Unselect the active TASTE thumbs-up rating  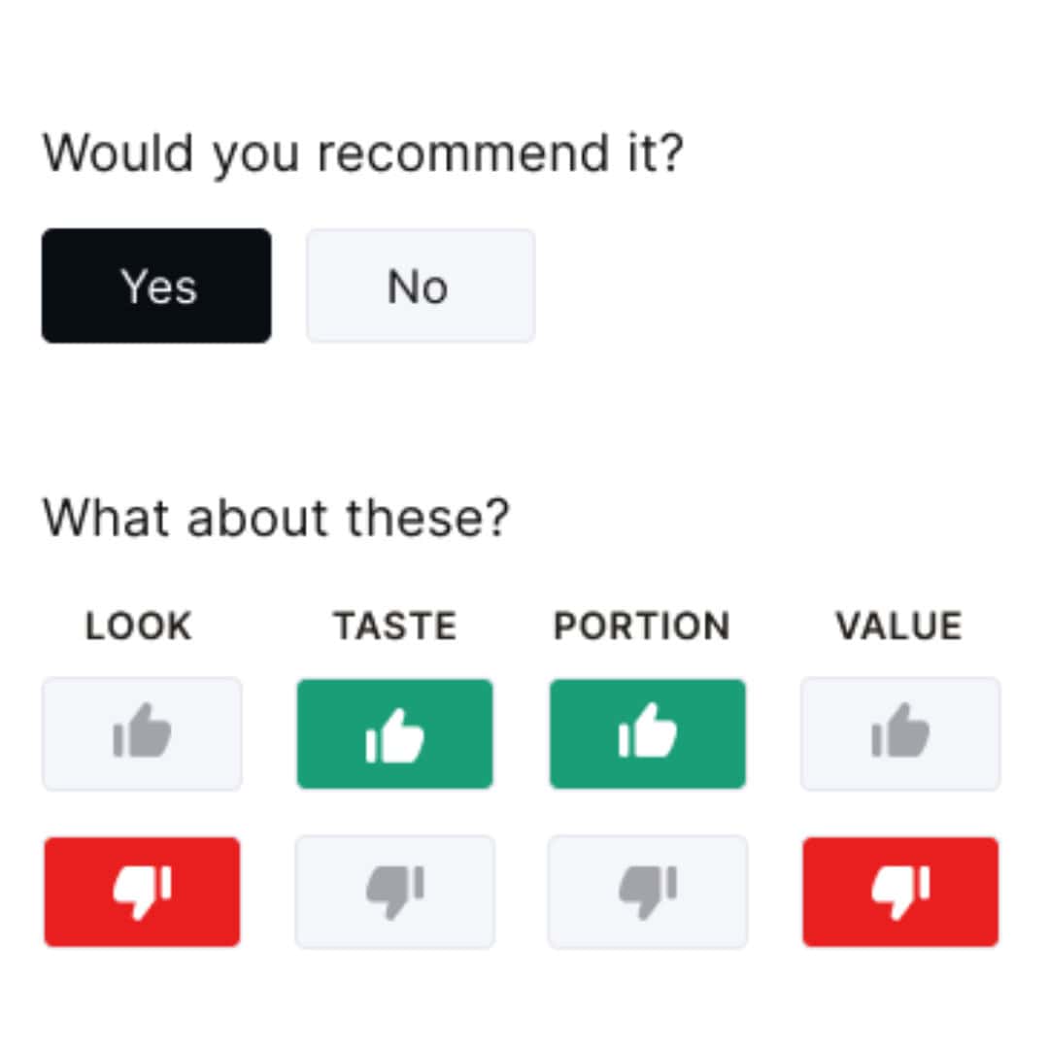coord(394,734)
